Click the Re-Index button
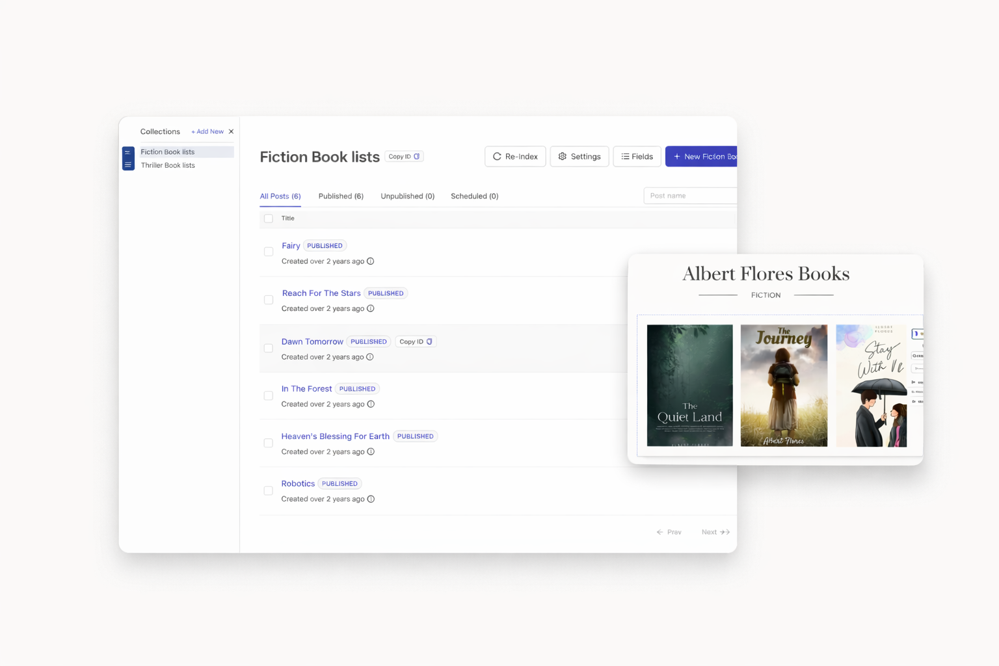The image size is (999, 666). point(515,157)
